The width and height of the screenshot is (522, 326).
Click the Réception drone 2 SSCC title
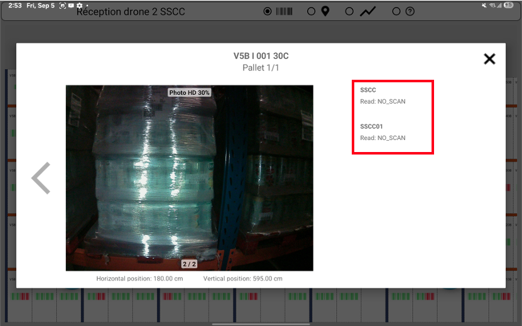[131, 12]
